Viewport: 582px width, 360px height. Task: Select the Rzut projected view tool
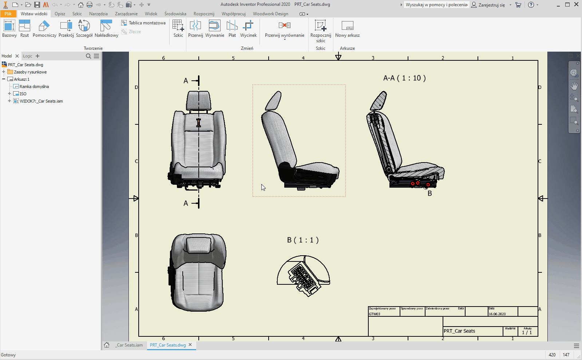tap(24, 28)
